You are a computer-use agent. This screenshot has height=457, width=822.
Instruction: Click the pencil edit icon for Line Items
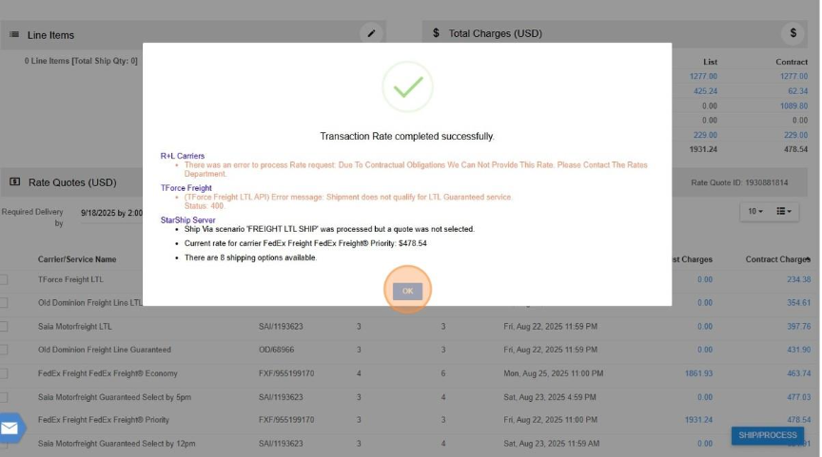372,33
